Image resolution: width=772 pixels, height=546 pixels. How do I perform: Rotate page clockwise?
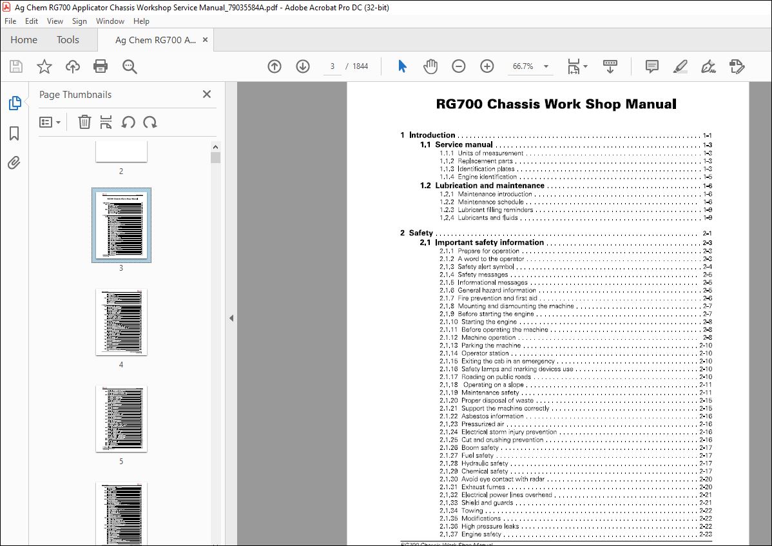click(150, 122)
